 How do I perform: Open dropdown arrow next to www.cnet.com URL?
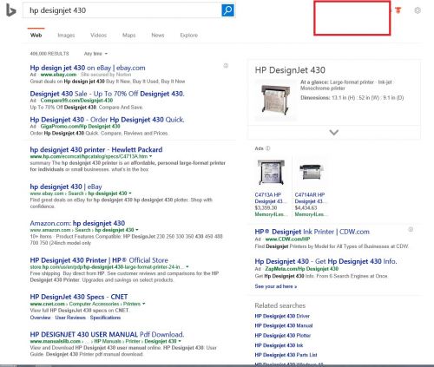pos(144,304)
